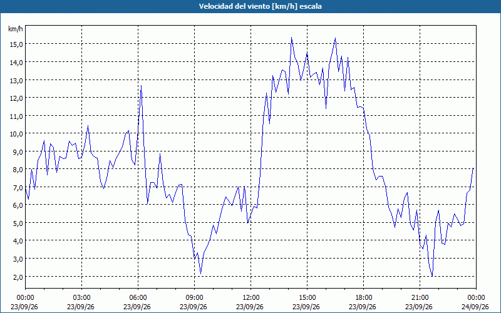Image resolution: width=501 pixels, height=313 pixels.
Task: Click the '11,0' y-axis value
Action: [x=16, y=116]
